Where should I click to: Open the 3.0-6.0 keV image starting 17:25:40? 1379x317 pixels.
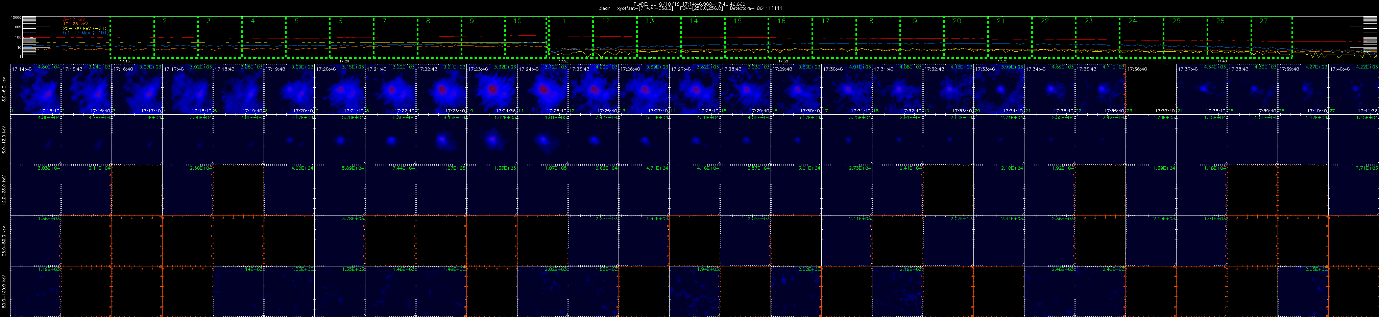pos(593,89)
